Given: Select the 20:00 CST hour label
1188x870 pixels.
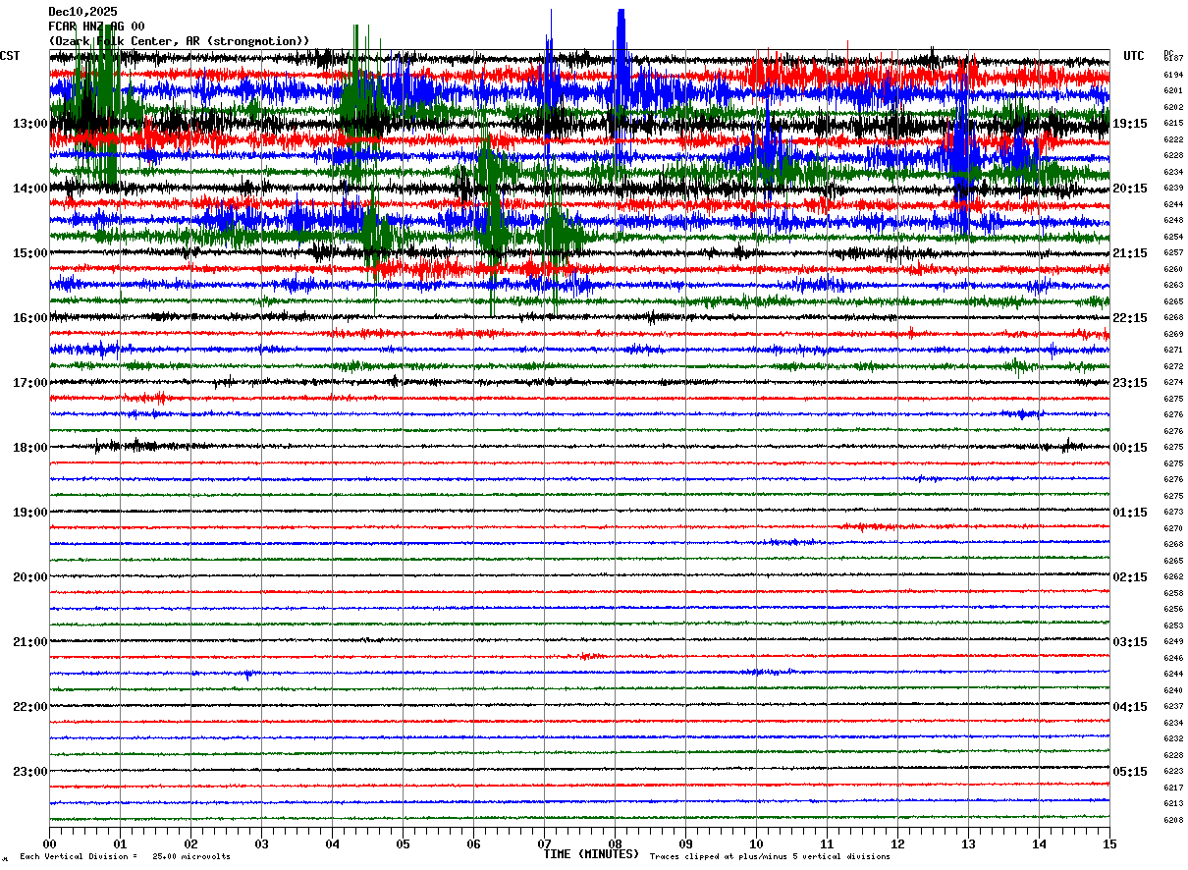Looking at the screenshot, I should click(29, 577).
